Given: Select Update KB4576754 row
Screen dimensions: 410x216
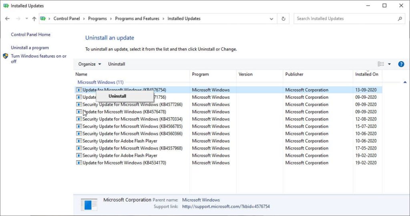Looking at the screenshot, I should click(x=229, y=90).
